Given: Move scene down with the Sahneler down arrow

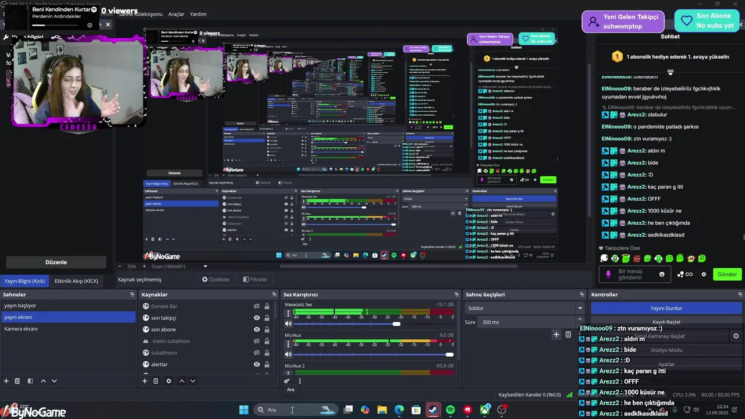Looking at the screenshot, I should (54, 381).
